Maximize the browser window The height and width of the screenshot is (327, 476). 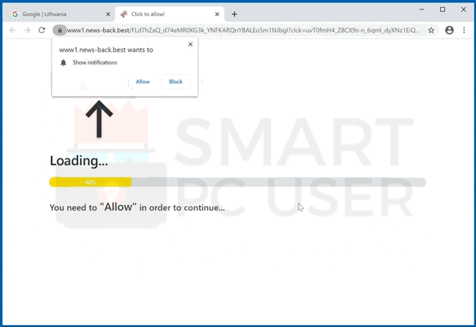point(442,9)
